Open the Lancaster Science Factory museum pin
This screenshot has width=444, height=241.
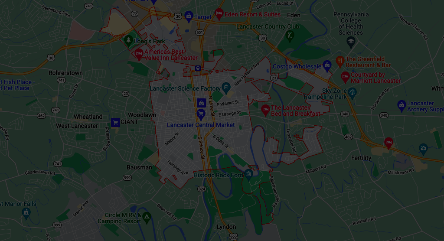[x=226, y=88]
